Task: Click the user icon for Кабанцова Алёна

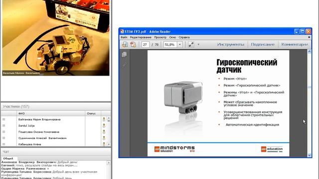Action: 104,144
